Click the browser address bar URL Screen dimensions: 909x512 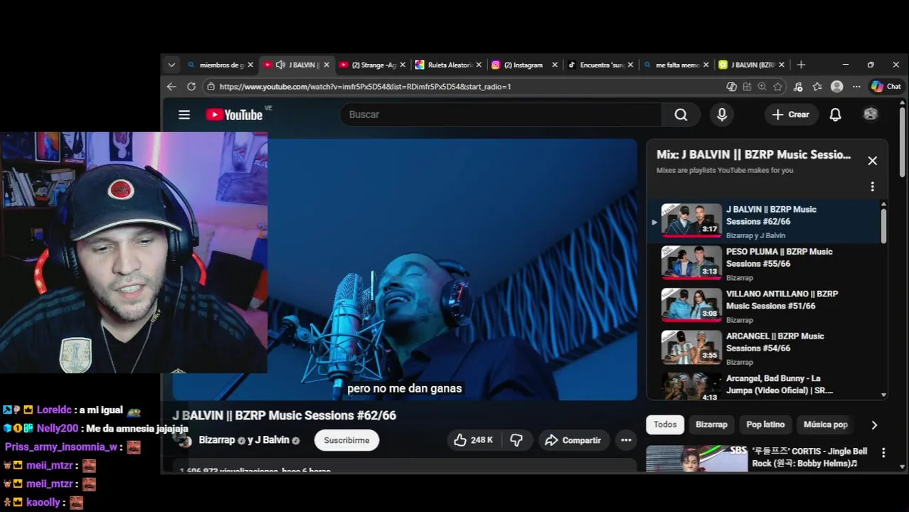point(365,87)
